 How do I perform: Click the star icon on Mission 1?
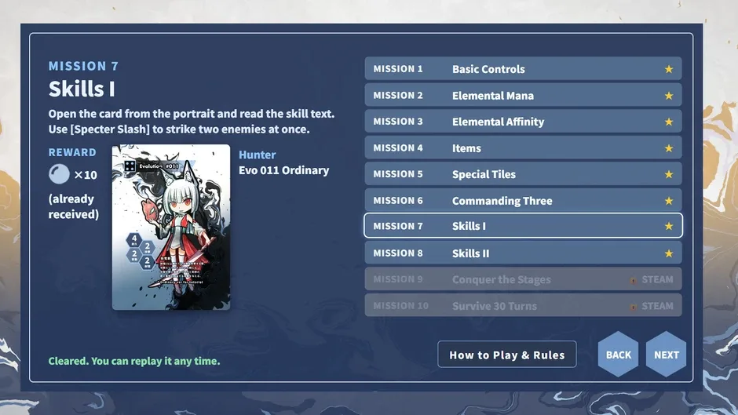(x=668, y=69)
